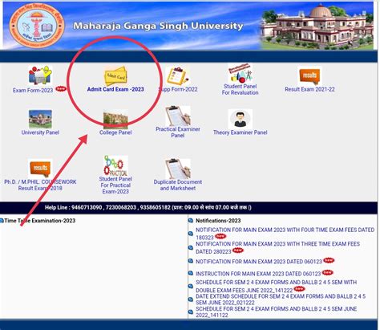This screenshot has width=380, height=330.
Task: Click the bullet icon next to schedule 2022_141122
Action: point(190,312)
